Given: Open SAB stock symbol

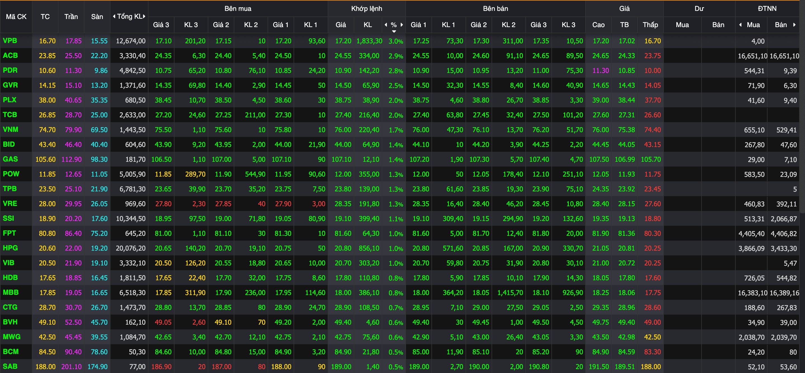Looking at the screenshot, I should pyautogui.click(x=10, y=366).
